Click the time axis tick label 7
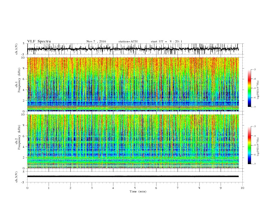The height and width of the screenshot is (211, 273). pyautogui.click(x=178, y=188)
